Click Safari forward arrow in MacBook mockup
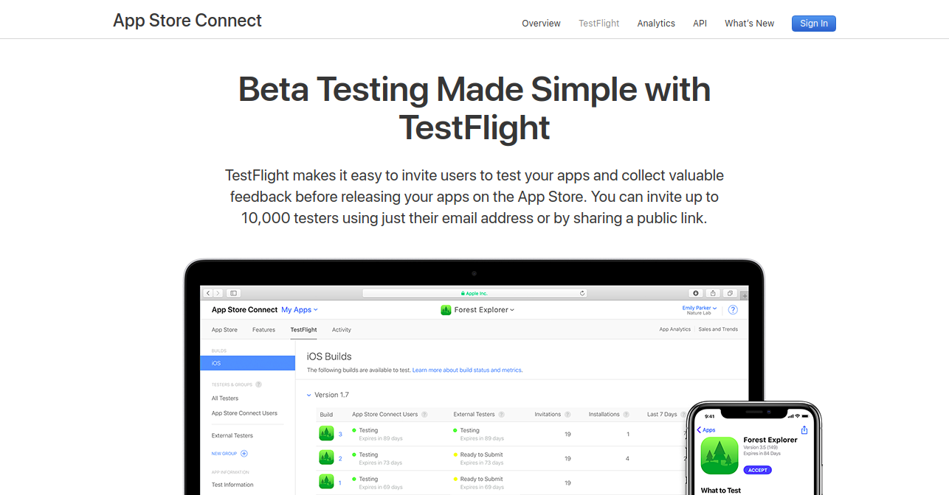The width and height of the screenshot is (949, 495). [218, 293]
